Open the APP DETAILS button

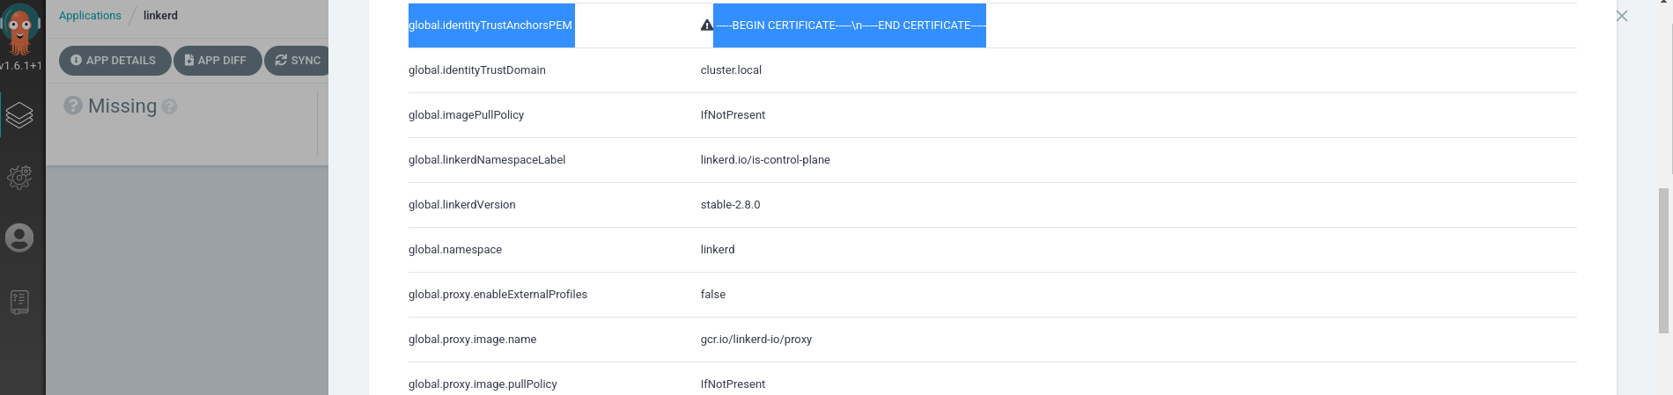click(x=114, y=61)
